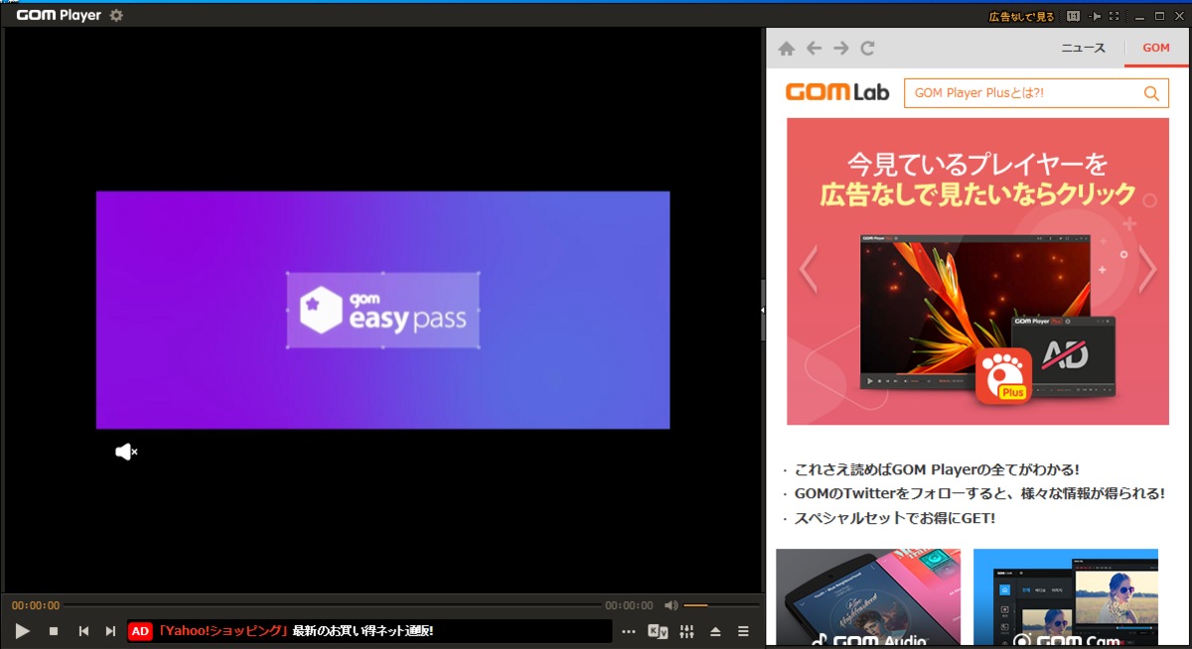
Task: Reload the side browser panel
Action: click(x=867, y=48)
